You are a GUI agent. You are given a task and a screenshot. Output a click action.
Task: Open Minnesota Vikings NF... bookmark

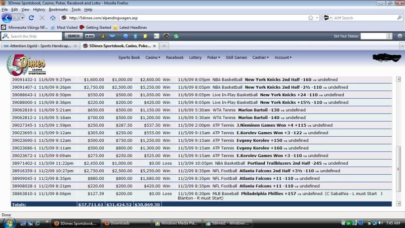point(25,27)
